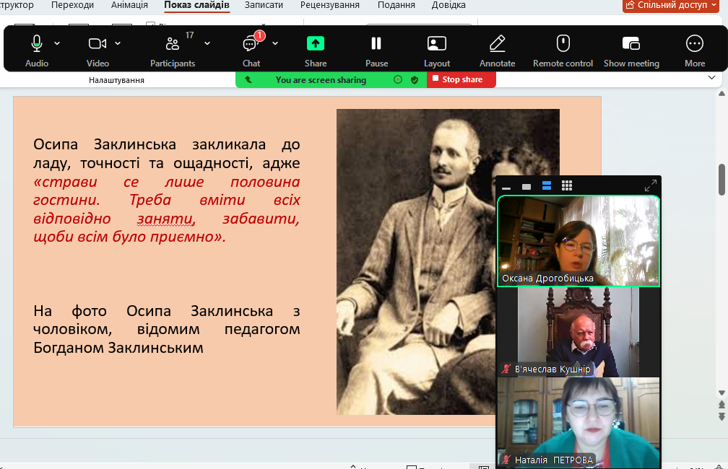This screenshot has height=469, width=728.
Task: Expand the Audio settings arrow
Action: click(58, 43)
